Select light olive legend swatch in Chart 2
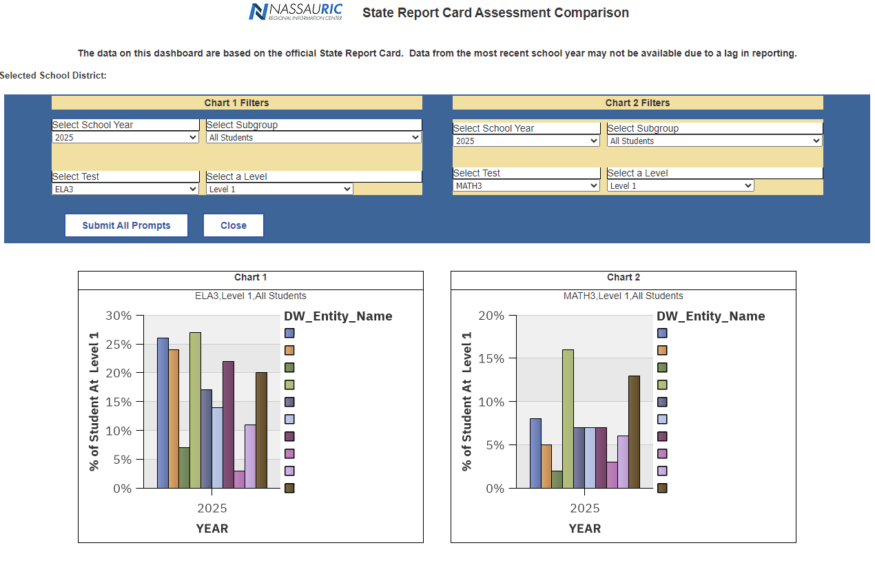Screen dimensions: 875x572 (662, 385)
